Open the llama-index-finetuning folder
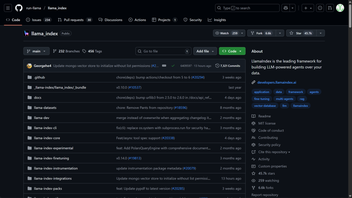The width and height of the screenshot is (352, 198). pyautogui.click(x=51, y=158)
